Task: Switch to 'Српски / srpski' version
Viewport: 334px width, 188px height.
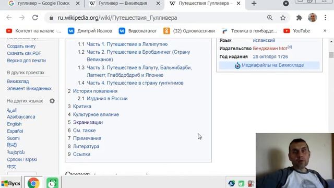Action: (x=22, y=160)
